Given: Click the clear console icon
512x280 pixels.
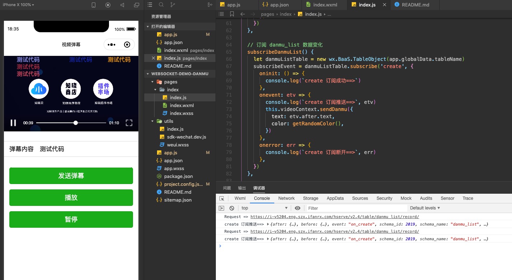Looking at the screenshot, I should coord(232,208).
